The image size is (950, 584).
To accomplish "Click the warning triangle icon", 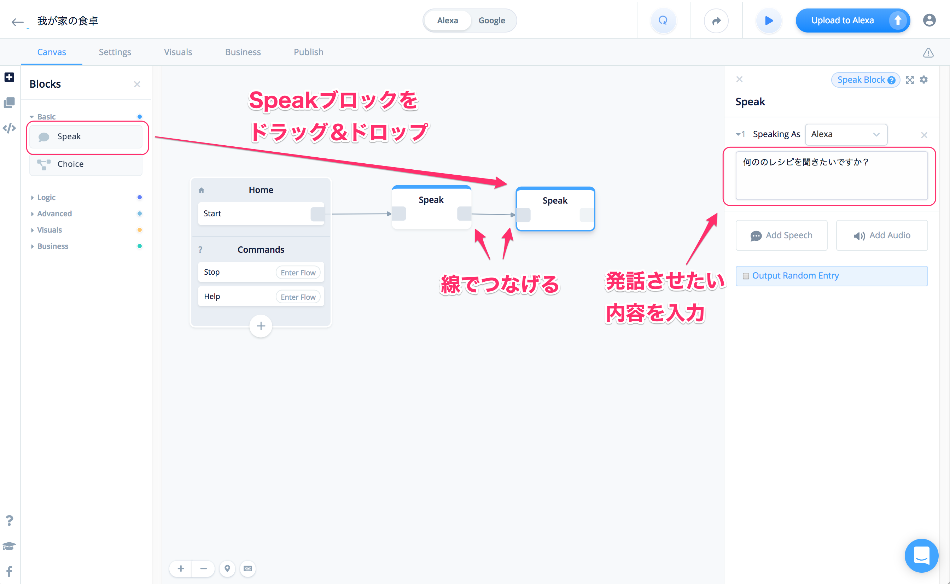I will pos(928,53).
